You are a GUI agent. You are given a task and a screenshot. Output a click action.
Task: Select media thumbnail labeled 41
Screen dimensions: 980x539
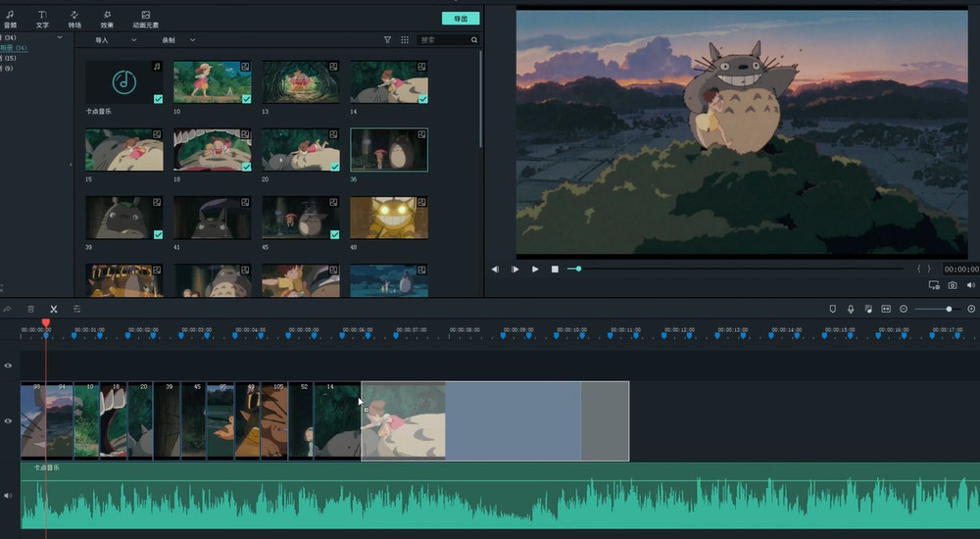(x=213, y=218)
